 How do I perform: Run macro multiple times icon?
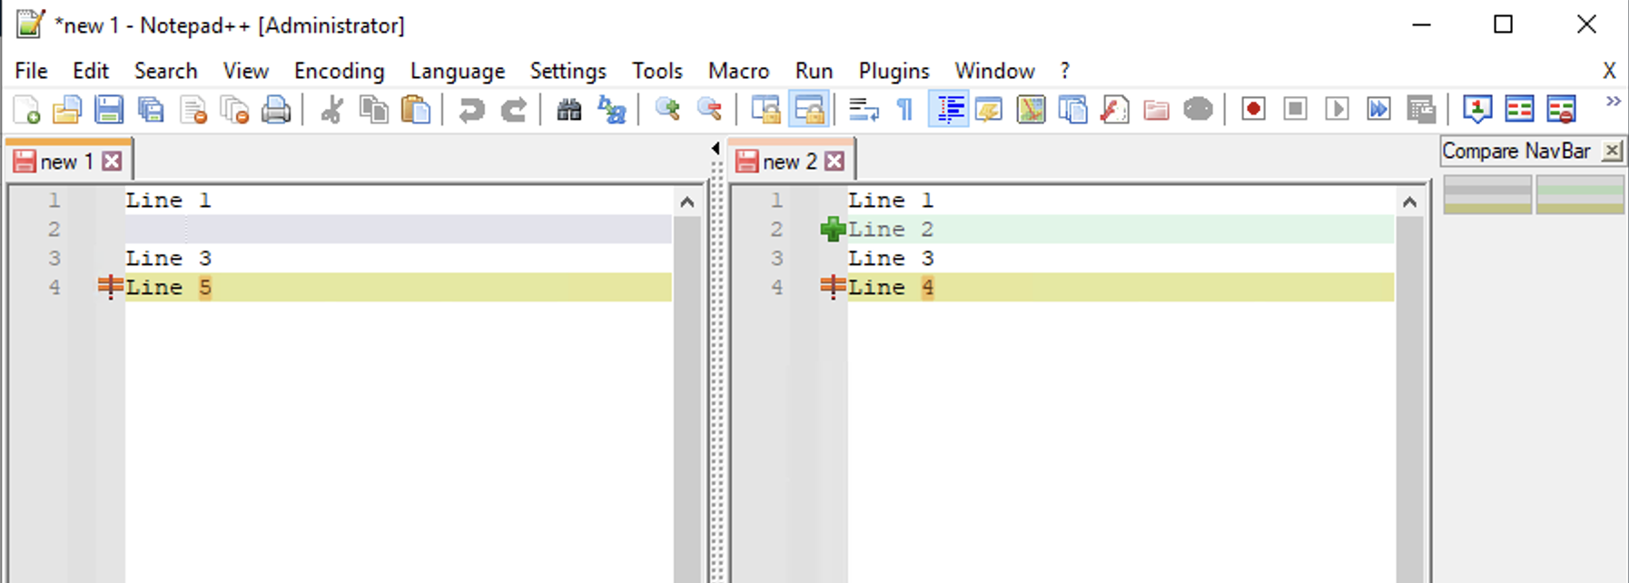pyautogui.click(x=1379, y=110)
